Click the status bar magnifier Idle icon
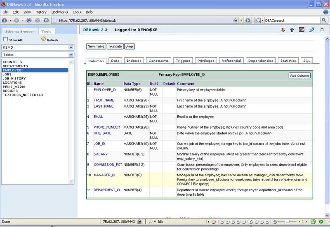This screenshot has height=227, width=330. click(x=150, y=222)
